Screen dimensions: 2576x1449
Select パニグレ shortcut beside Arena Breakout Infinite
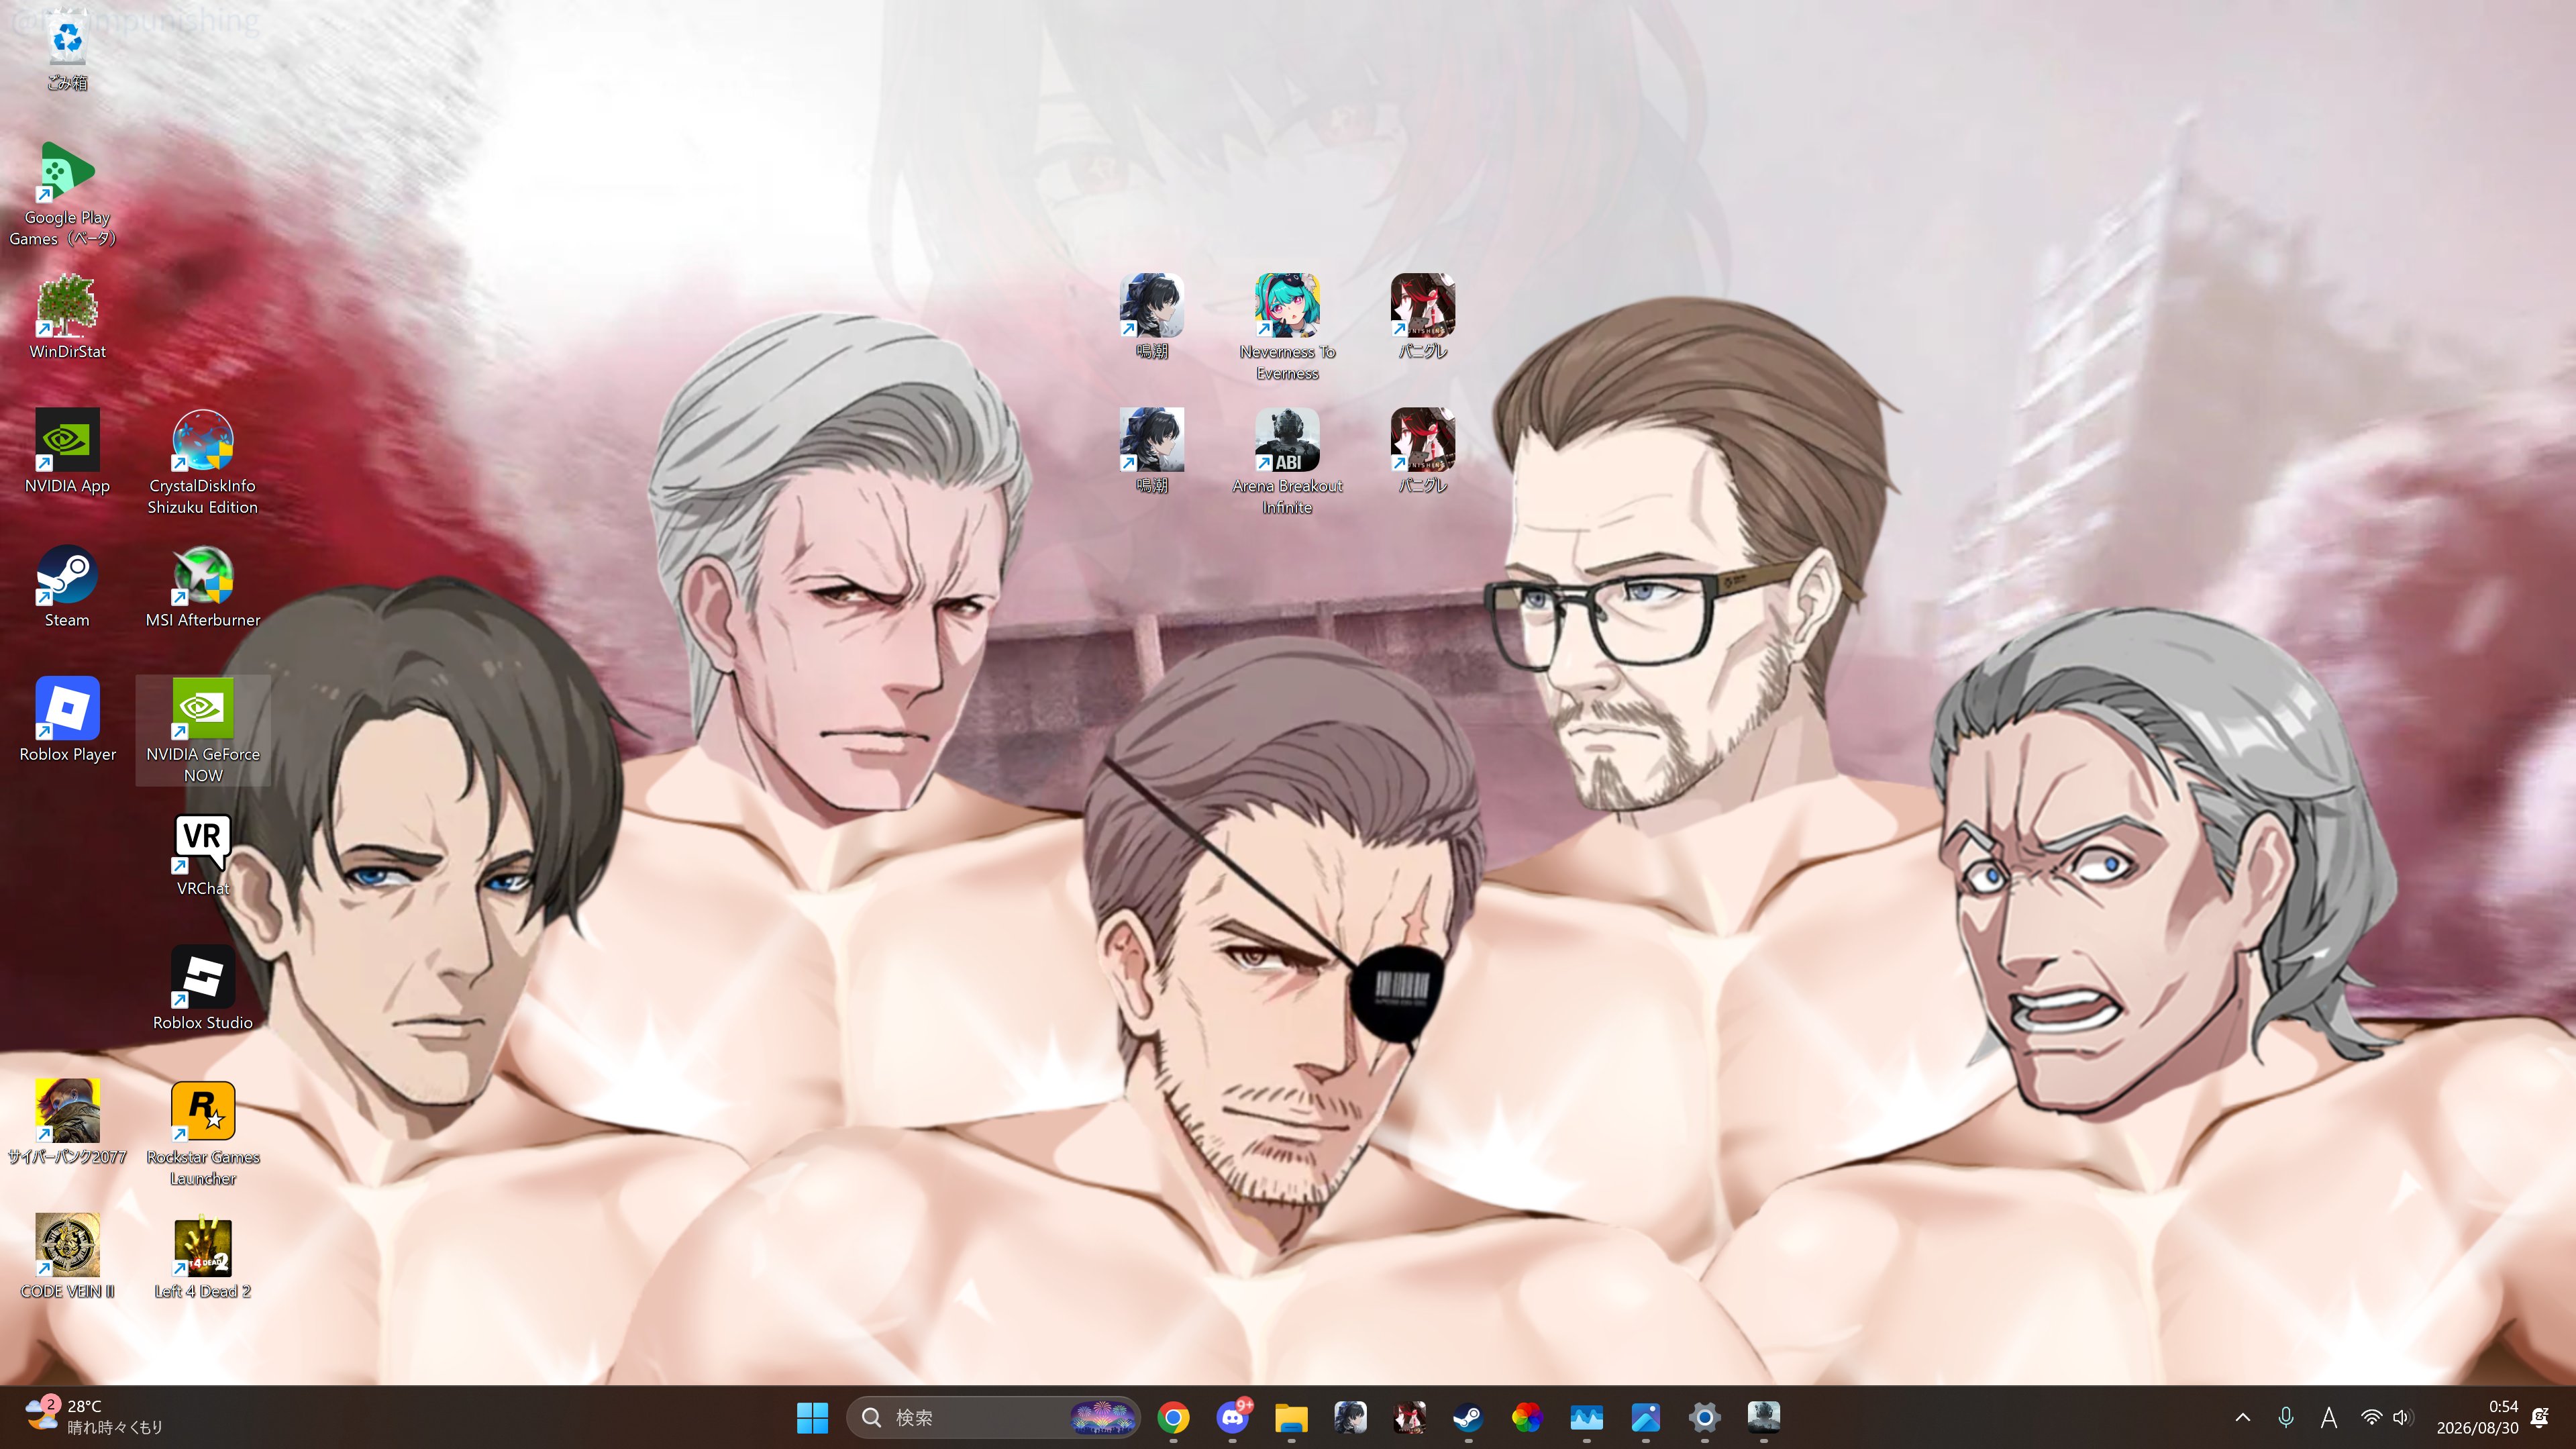pyautogui.click(x=1422, y=451)
